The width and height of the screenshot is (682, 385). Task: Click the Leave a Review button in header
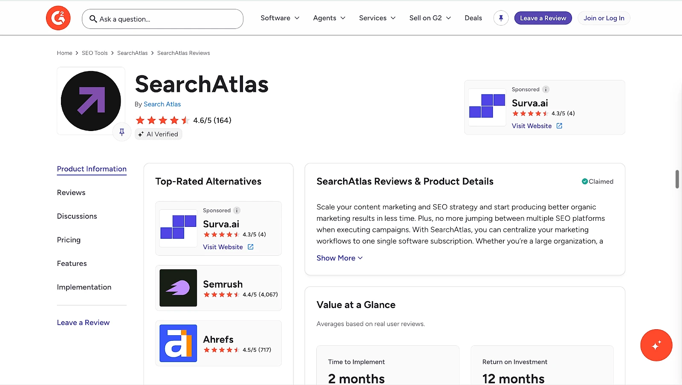[x=543, y=18]
